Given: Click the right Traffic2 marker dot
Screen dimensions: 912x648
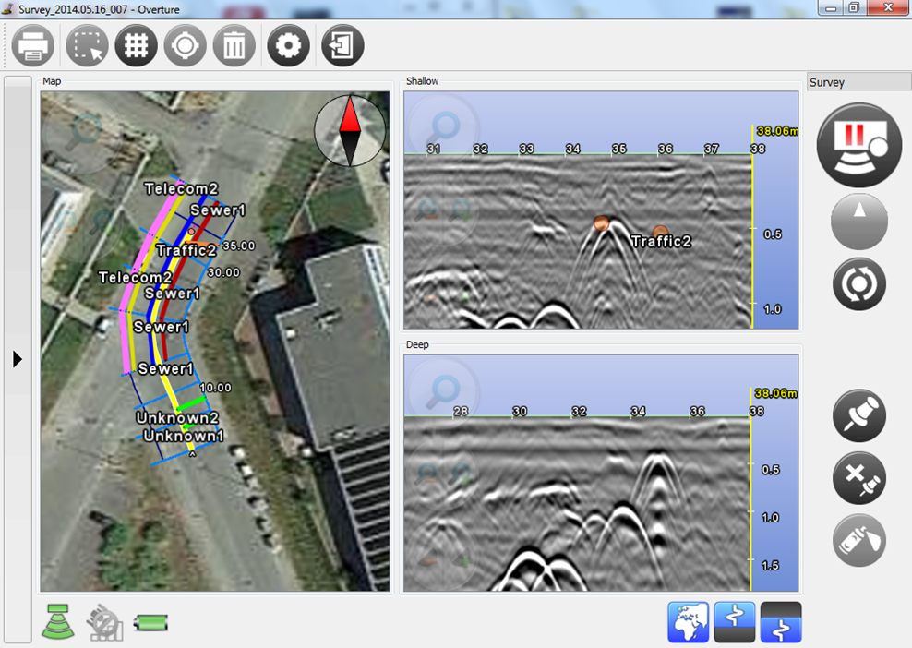Looking at the screenshot, I should tap(660, 233).
